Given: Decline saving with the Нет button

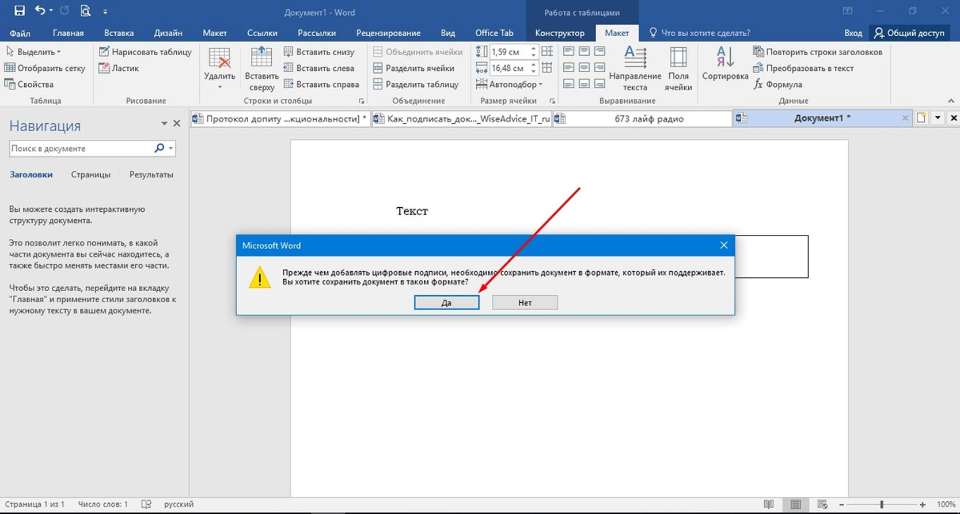Looking at the screenshot, I should [x=525, y=302].
